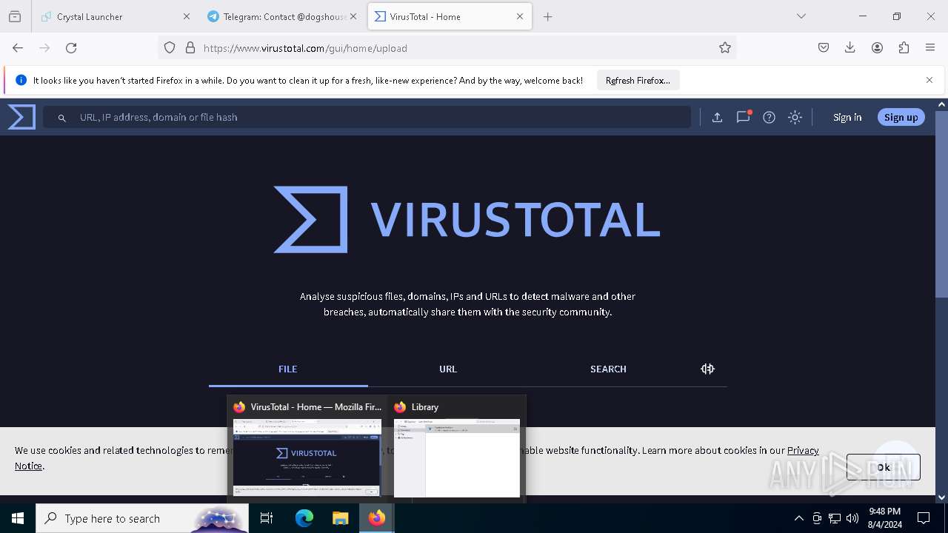Bookmark this page with the star icon
Image resolution: width=948 pixels, height=533 pixels.
(x=725, y=47)
